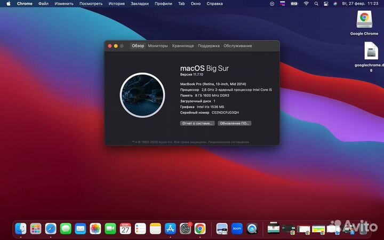Click the Отчет о системе button
Screen dimensions: 384x240
197,123
